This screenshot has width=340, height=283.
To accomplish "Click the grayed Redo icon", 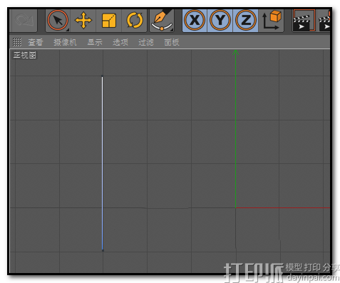I will click(x=24, y=21).
